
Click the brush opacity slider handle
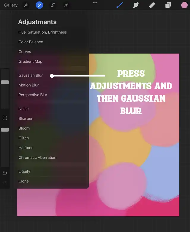[5, 130]
